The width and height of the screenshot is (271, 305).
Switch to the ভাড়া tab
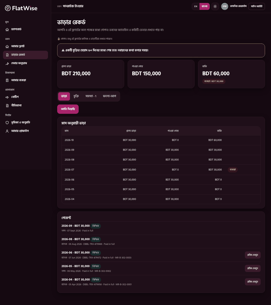[x=64, y=96]
